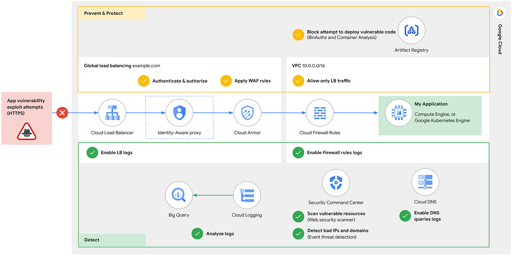512x256 pixels.
Task: Open the Big Query icon
Action: pos(179,195)
